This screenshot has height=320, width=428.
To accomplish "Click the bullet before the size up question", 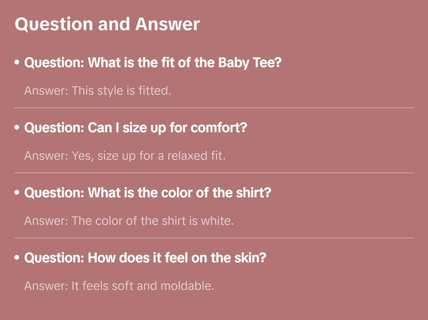I will [17, 128].
